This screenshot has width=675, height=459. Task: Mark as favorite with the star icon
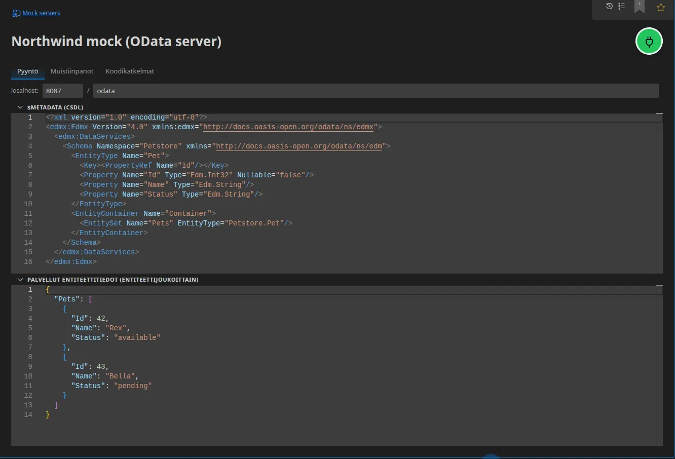[661, 7]
